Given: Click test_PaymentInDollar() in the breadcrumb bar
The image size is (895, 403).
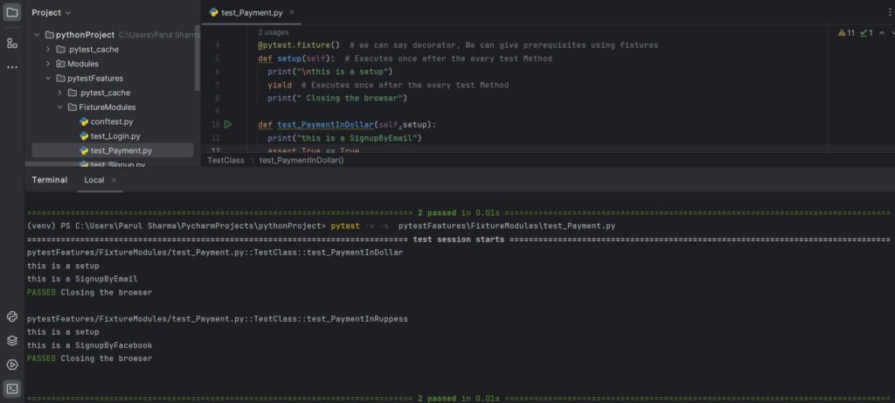Looking at the screenshot, I should coord(302,160).
